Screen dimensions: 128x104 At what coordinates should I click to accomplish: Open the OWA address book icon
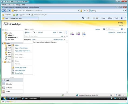[x=104, y=29]
